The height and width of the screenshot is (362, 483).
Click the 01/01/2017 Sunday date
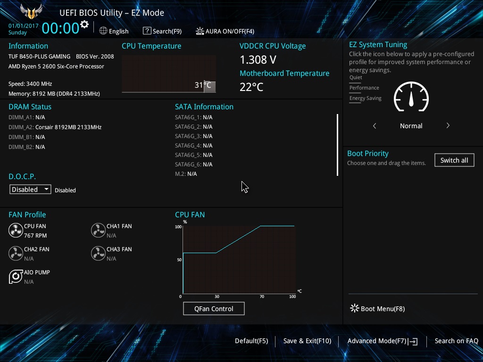(23, 29)
